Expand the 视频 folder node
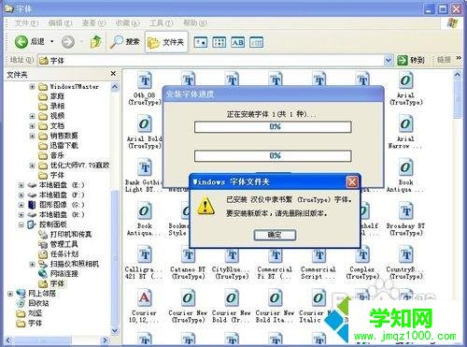Screen dimensions: 467x347 point(32,116)
